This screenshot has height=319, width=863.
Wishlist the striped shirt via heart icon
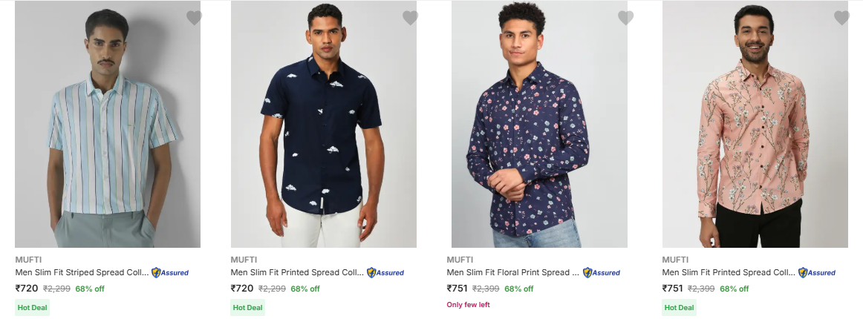pos(194,18)
